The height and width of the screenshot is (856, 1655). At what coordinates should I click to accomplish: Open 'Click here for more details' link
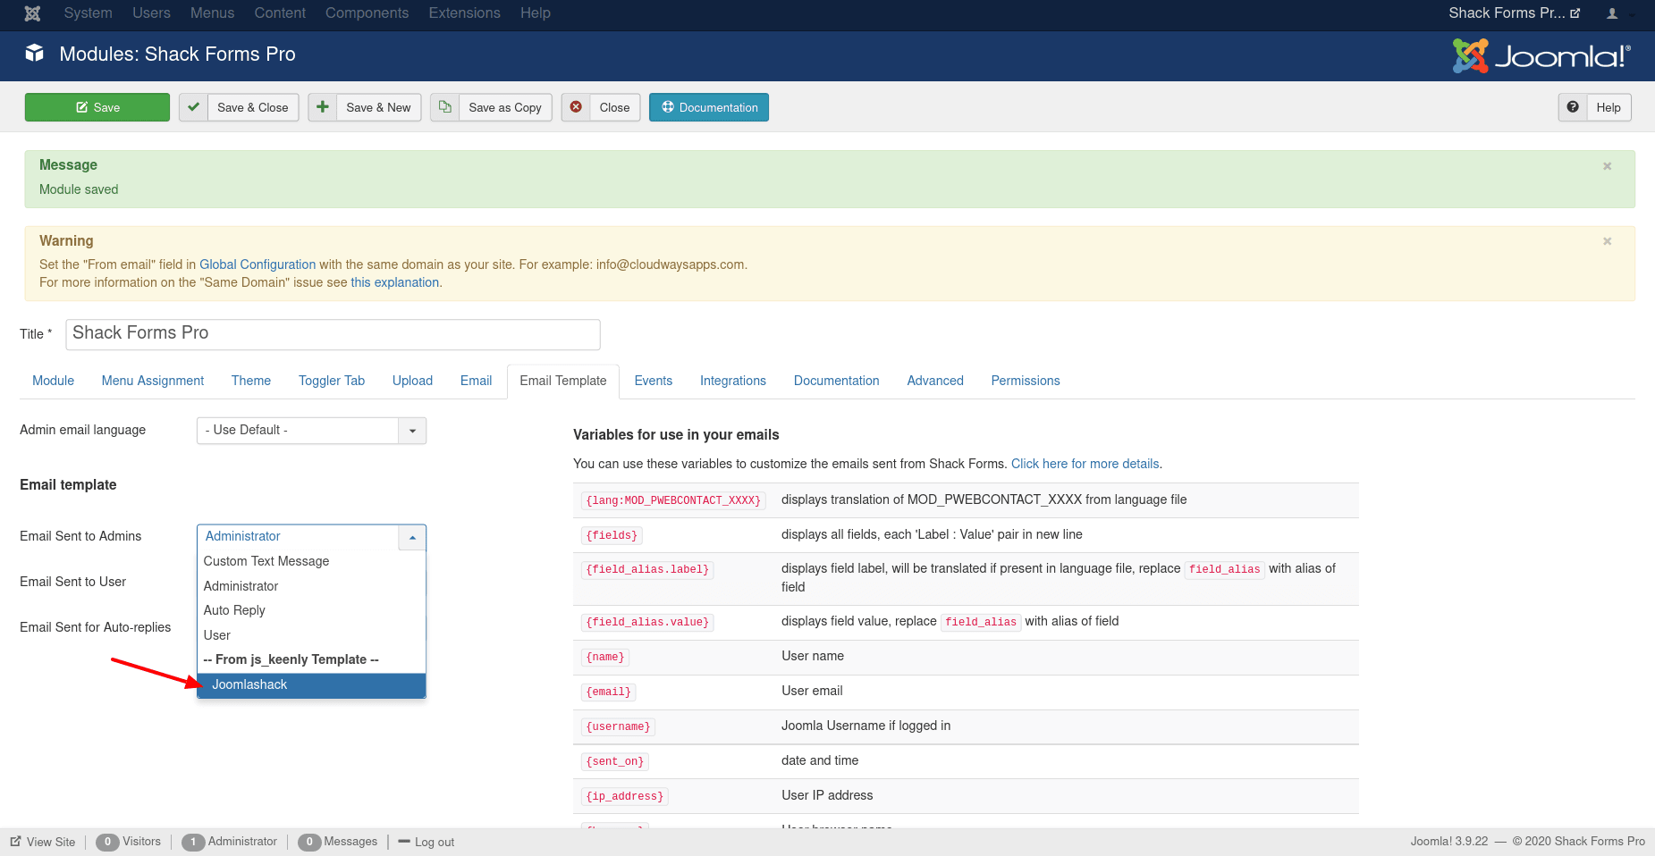point(1085,464)
